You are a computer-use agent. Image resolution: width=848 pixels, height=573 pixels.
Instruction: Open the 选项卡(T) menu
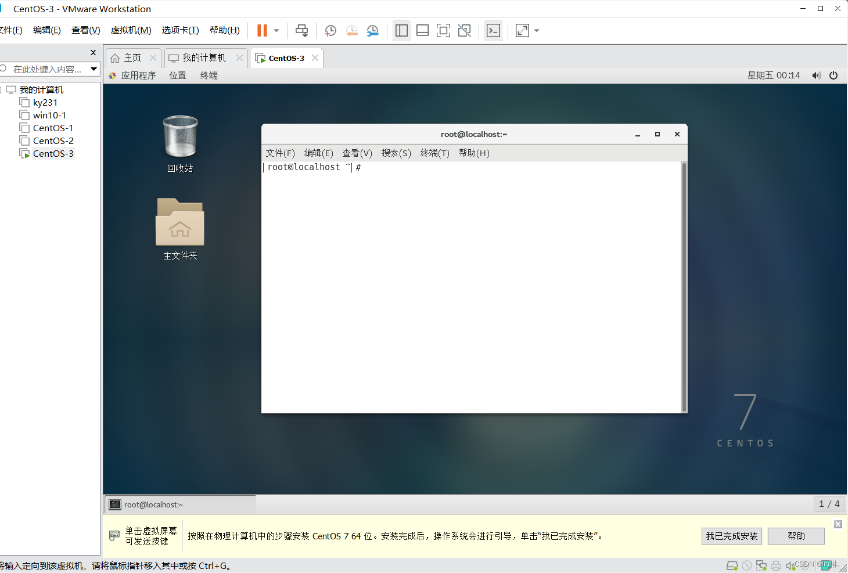point(180,30)
